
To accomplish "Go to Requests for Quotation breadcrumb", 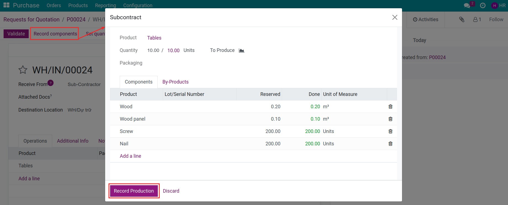I will pyautogui.click(x=31, y=20).
